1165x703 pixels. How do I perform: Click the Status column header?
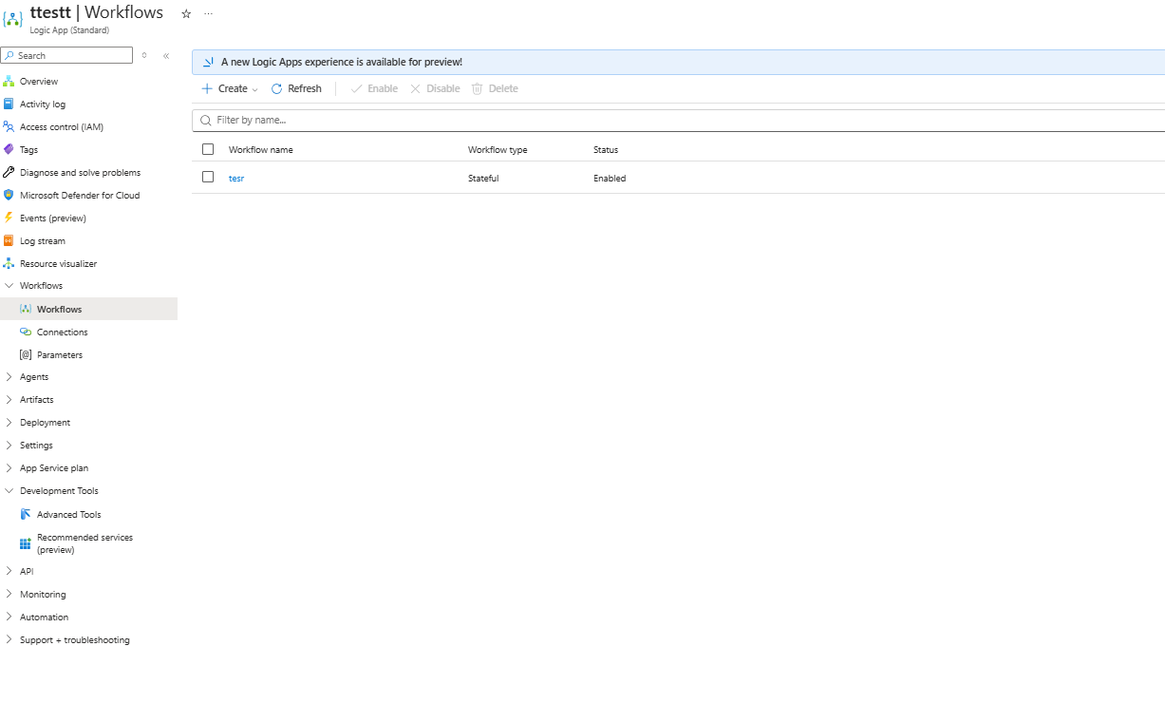[x=606, y=150]
